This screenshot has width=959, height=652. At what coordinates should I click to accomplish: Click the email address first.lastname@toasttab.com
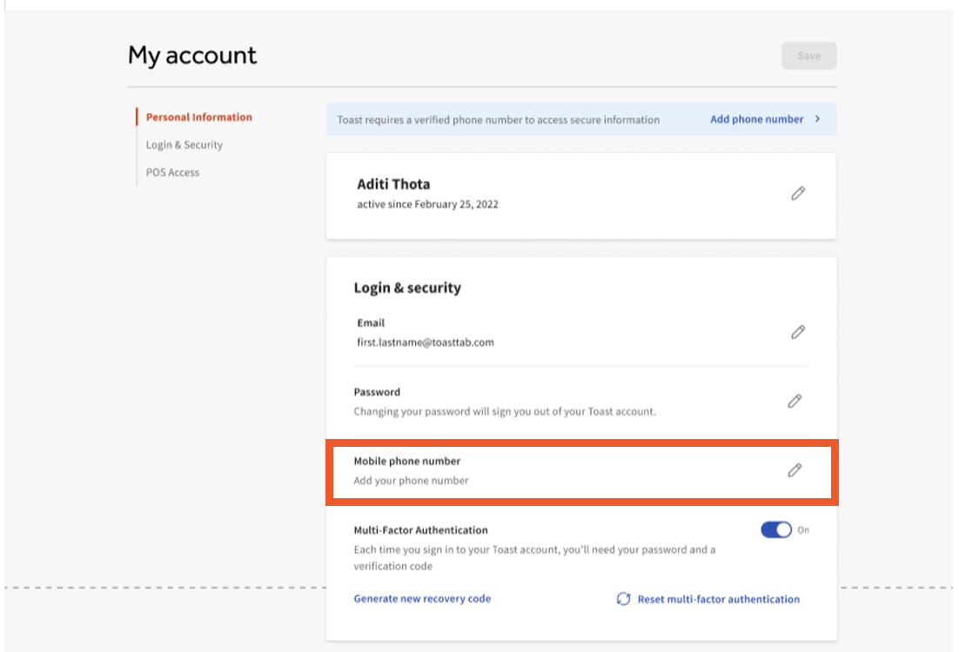[x=424, y=342]
